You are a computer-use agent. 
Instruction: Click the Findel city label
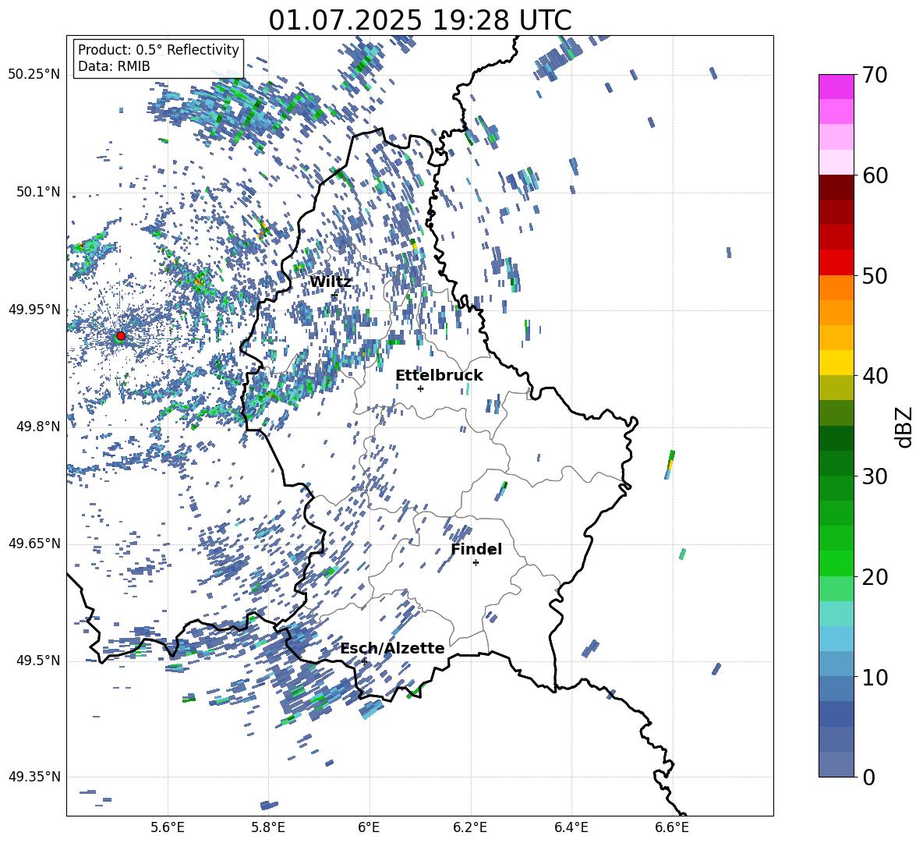coord(476,549)
